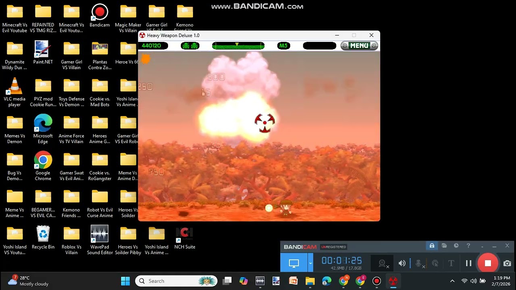This screenshot has width=516, height=290.
Task: Select the VLC media player desktop icon
Action: click(x=15, y=92)
